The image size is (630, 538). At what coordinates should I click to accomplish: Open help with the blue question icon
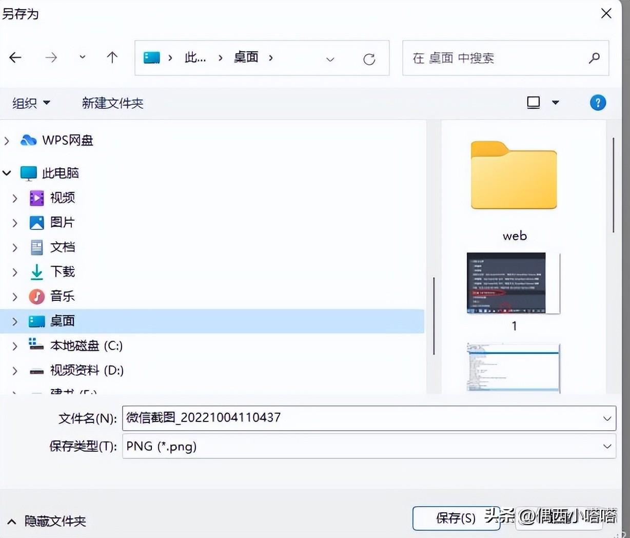tap(598, 103)
